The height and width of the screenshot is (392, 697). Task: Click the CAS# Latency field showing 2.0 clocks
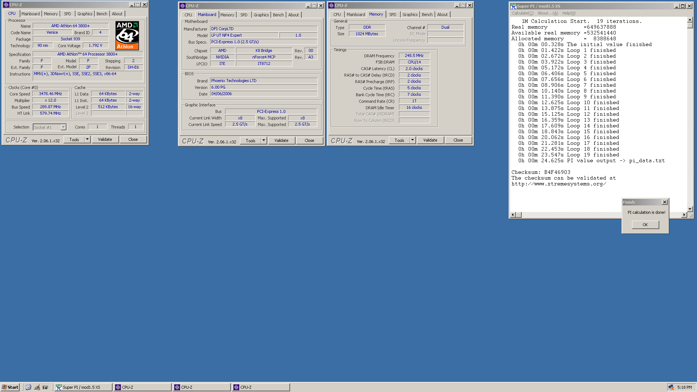coord(414,69)
